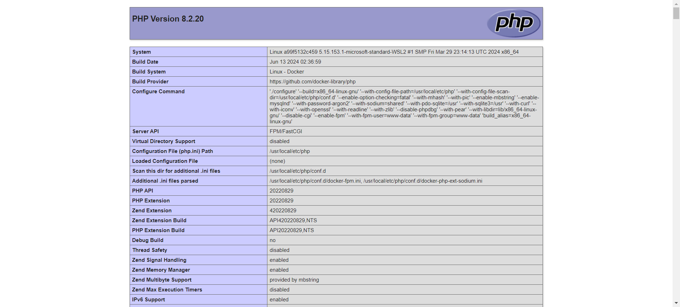Viewport: 680px width, 307px height.
Task: Click 20220829 value for PHP Extension
Action: click(282, 201)
